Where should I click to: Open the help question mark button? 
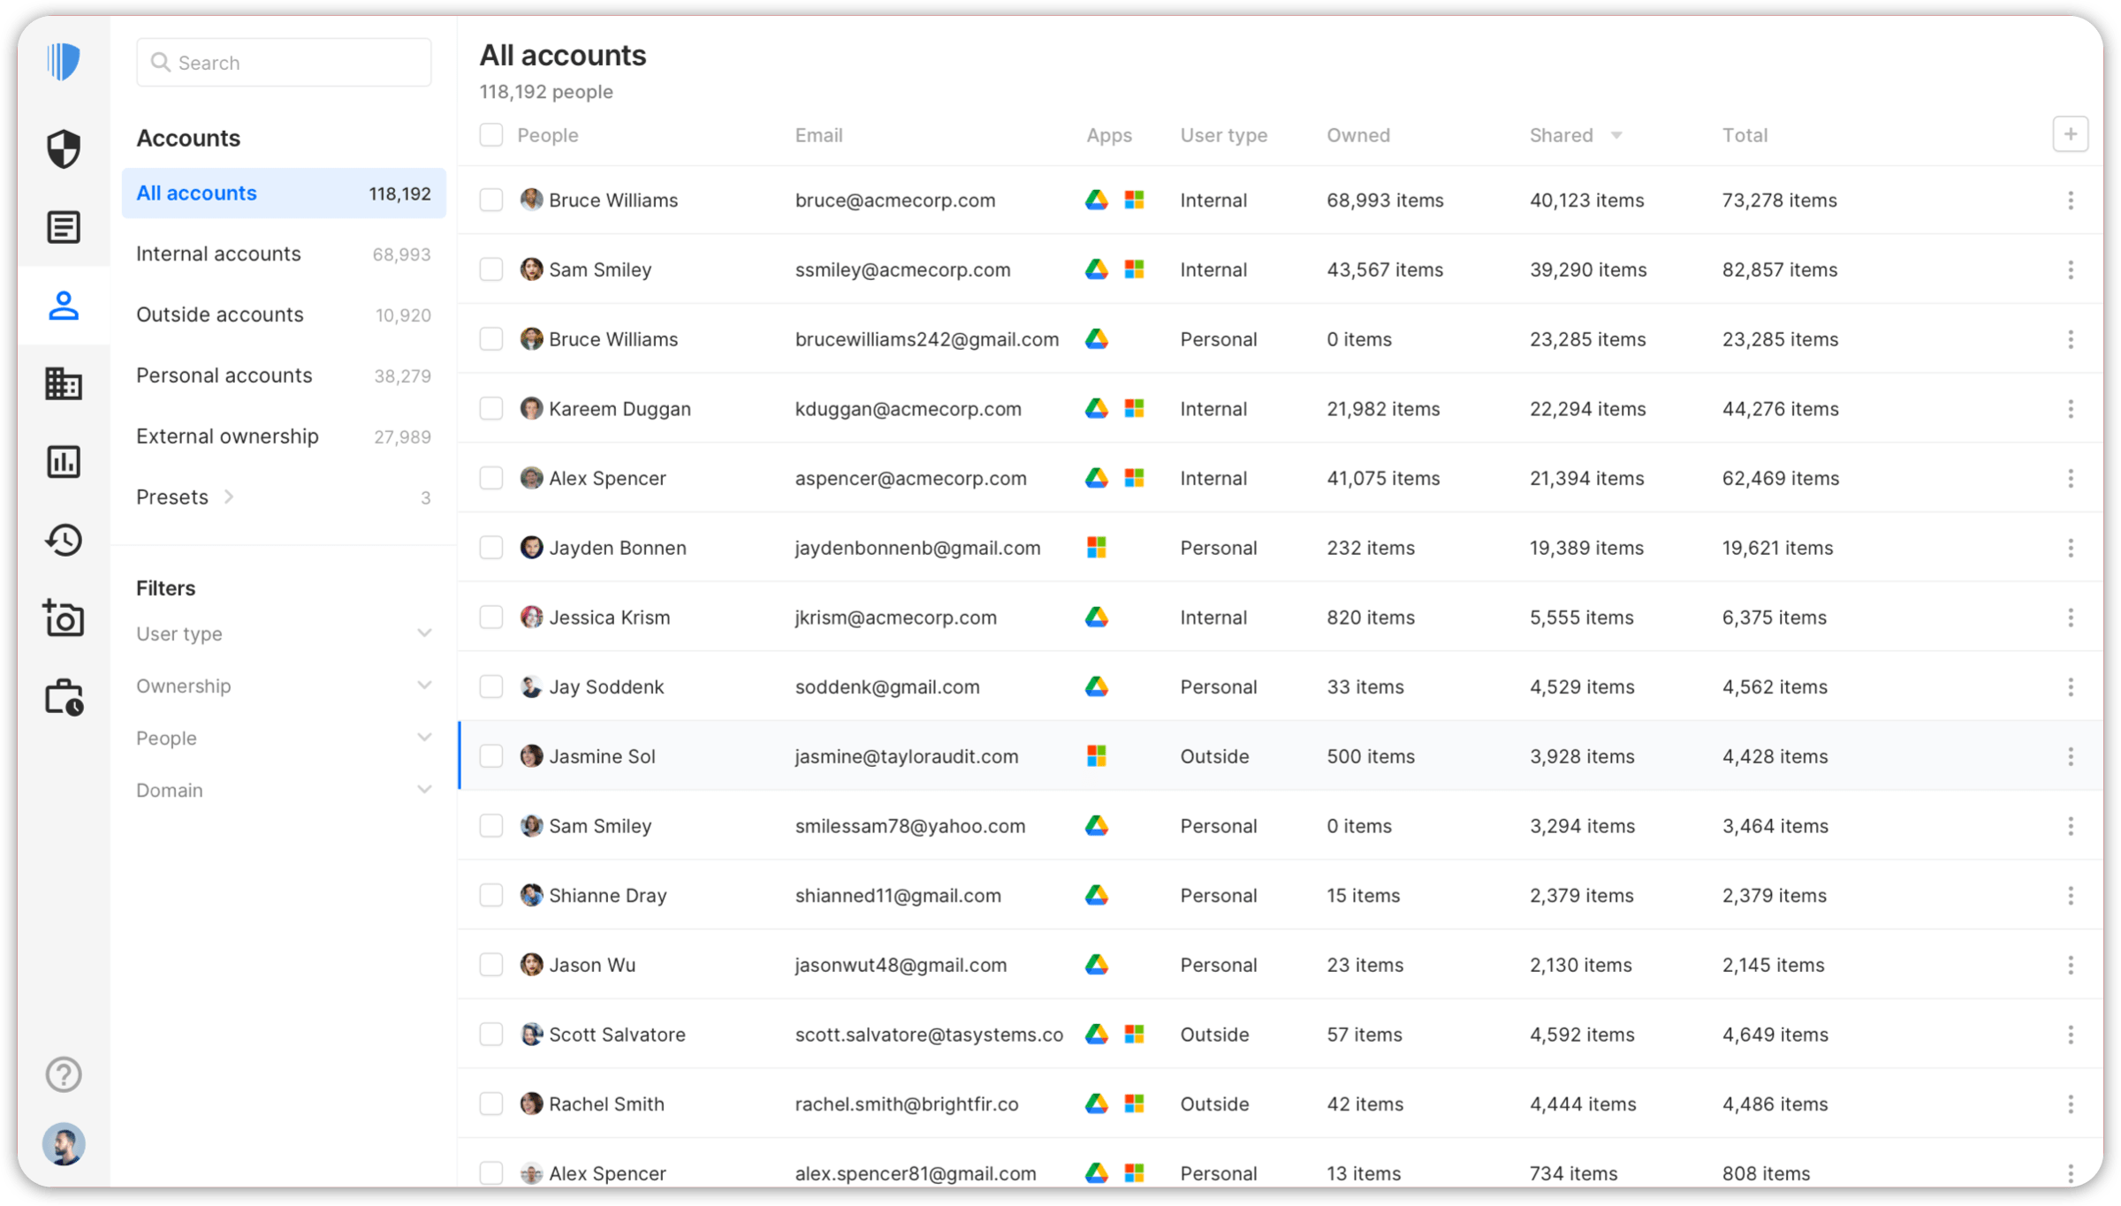[x=64, y=1074]
